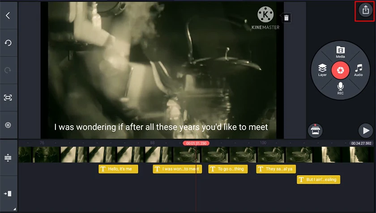Screen dimensions: 376x213
Task: Start voice recording with REC
Action: pos(340,88)
